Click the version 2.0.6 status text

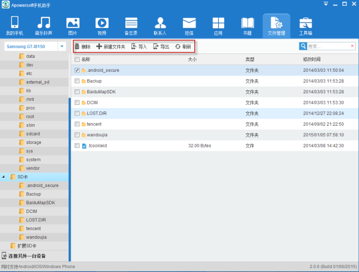click(x=333, y=266)
